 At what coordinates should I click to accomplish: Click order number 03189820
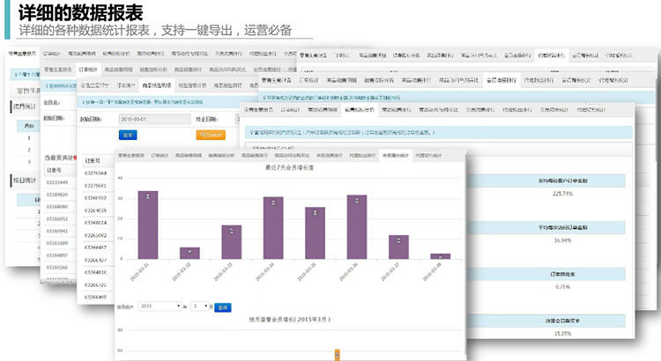(x=57, y=195)
